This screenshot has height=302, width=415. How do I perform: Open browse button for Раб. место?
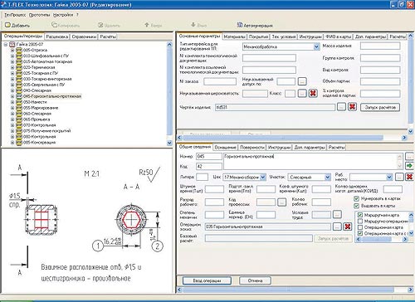pos(399,177)
